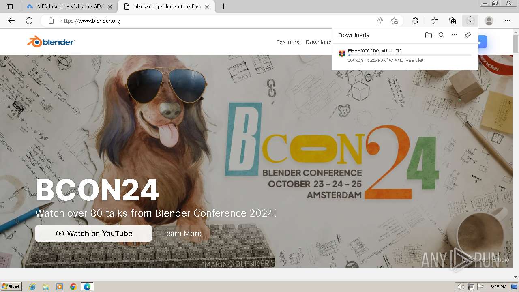Open the Favorites list
The image size is (519, 292).
coord(435,21)
